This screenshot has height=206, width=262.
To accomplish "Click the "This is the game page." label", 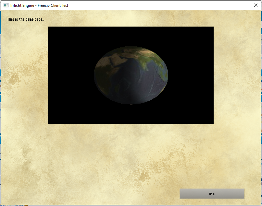I will tap(25, 19).
